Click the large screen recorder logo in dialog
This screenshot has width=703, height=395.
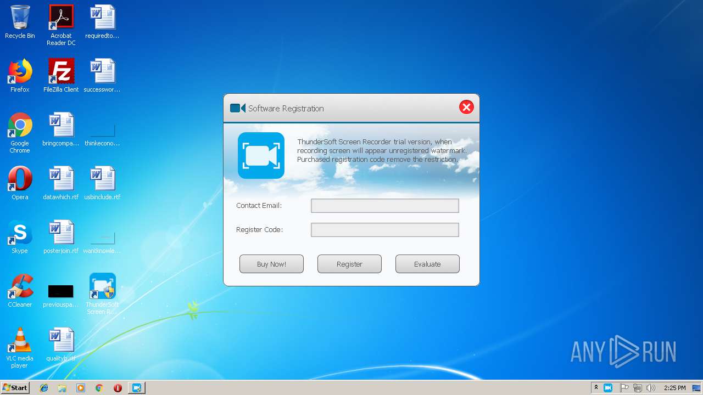261,155
